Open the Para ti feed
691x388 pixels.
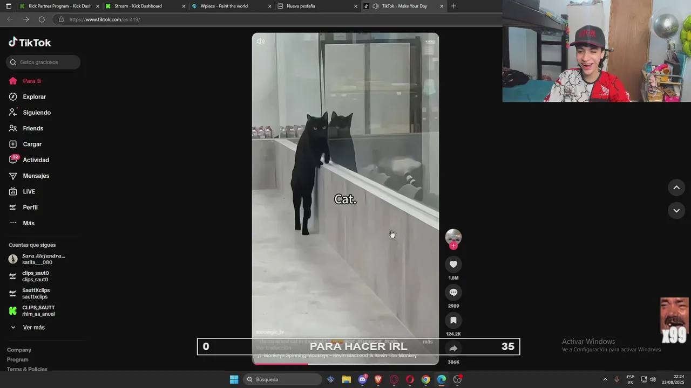[25, 81]
